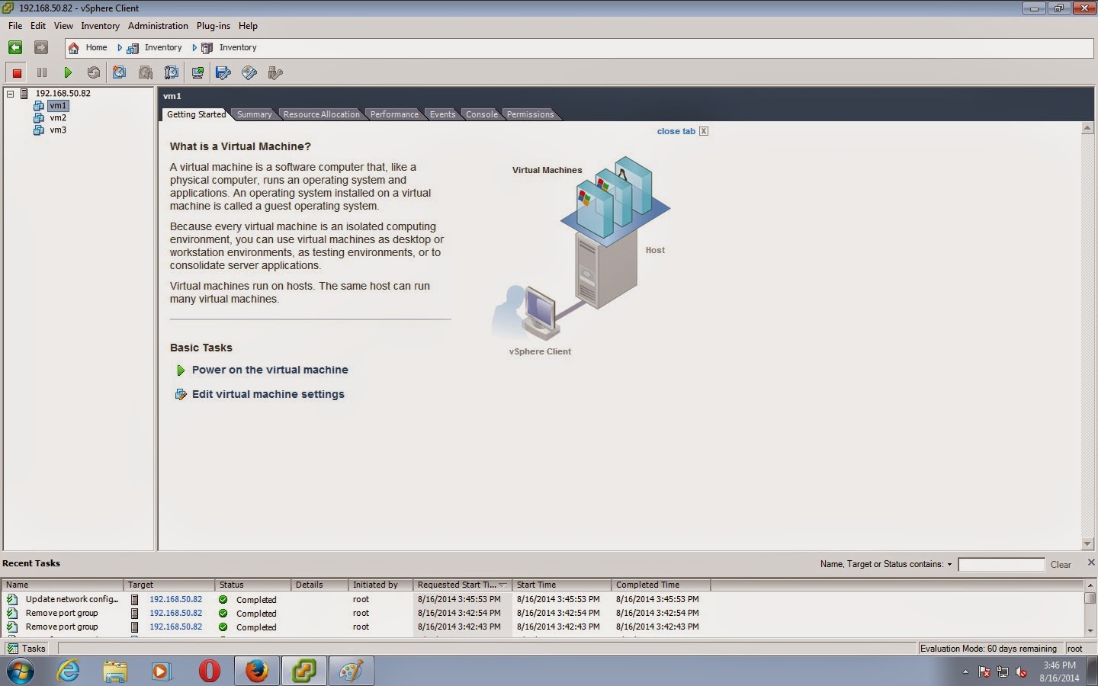
Task: Click the CD/DVD drive connect icon
Action: coord(249,73)
